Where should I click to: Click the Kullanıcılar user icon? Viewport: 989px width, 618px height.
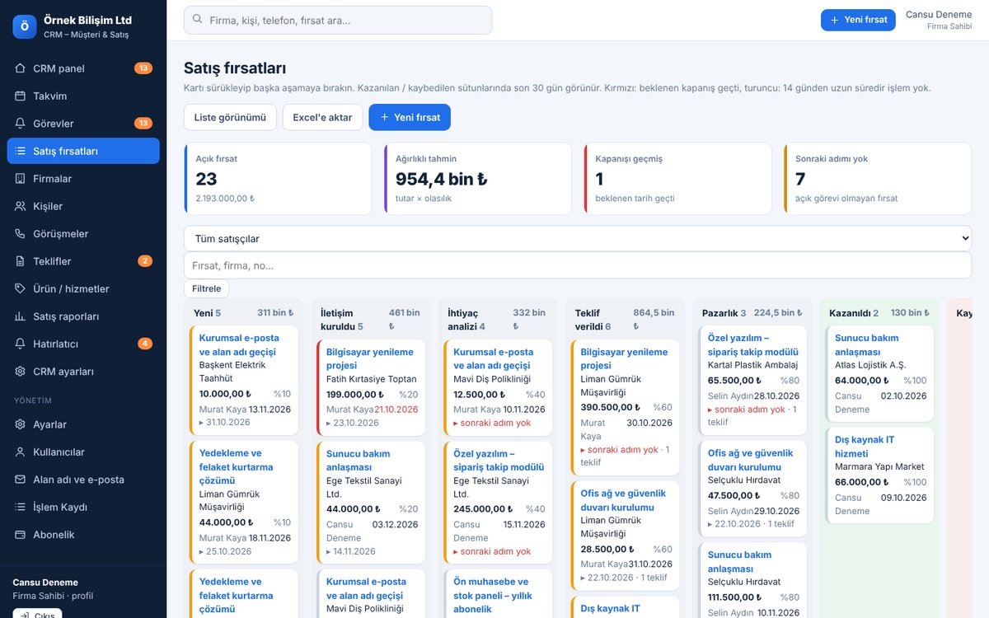point(21,452)
